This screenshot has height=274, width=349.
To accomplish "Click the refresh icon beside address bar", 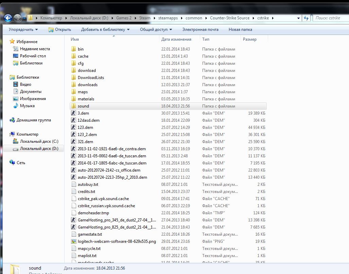I will [x=306, y=18].
